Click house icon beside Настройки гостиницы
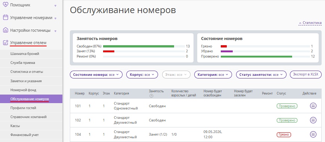The image size is (325, 142). click(x=6, y=30)
